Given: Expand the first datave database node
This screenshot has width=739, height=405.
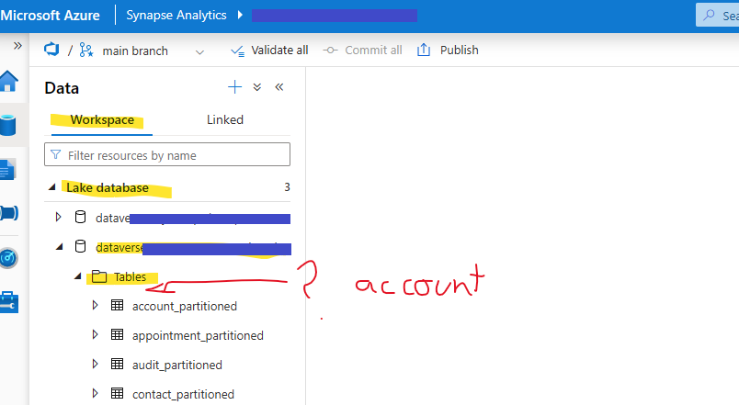Looking at the screenshot, I should [x=58, y=217].
